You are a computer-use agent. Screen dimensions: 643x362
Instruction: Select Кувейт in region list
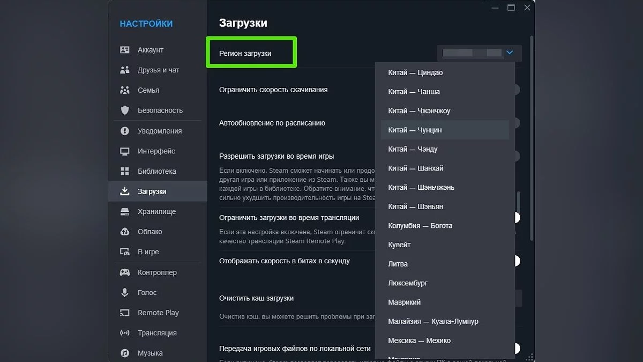coord(445,245)
